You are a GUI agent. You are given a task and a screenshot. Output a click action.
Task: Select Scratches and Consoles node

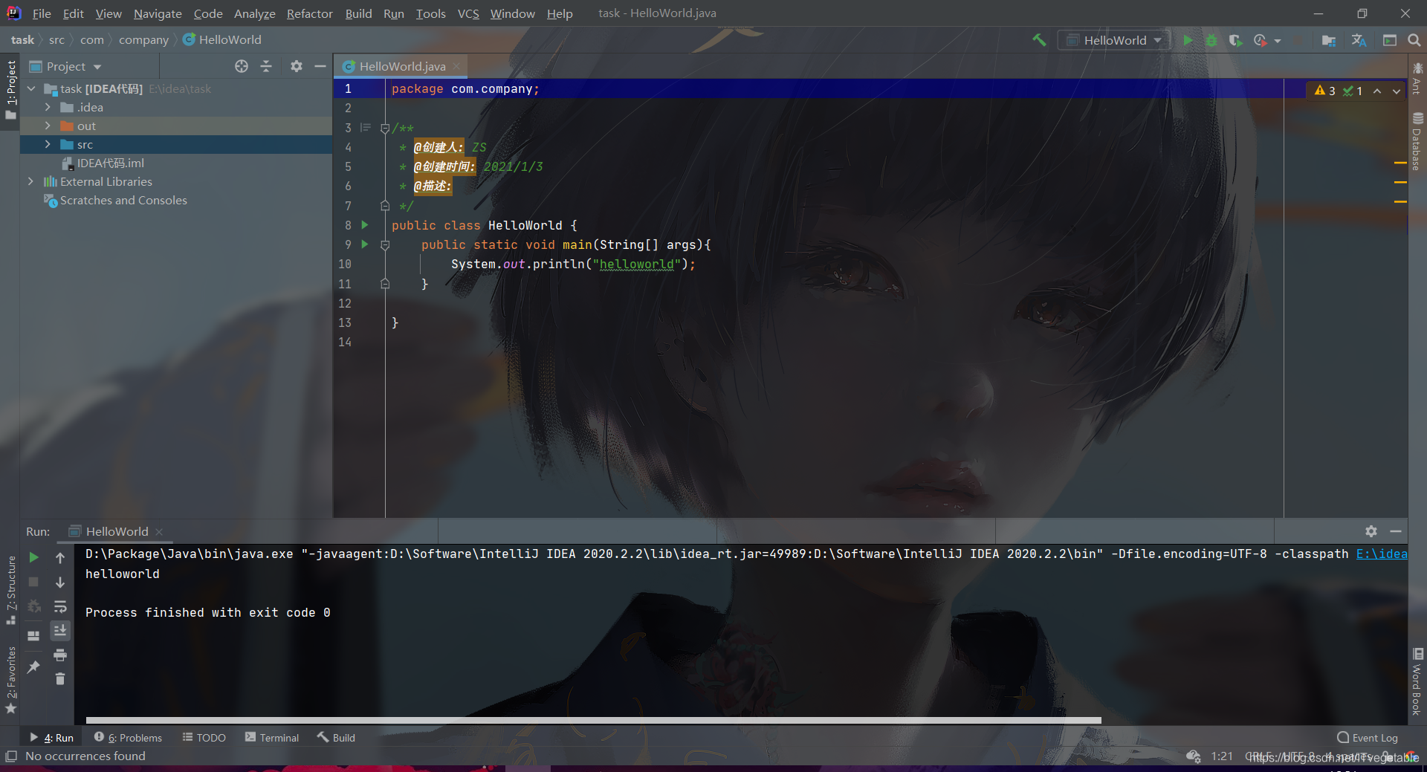[115, 200]
